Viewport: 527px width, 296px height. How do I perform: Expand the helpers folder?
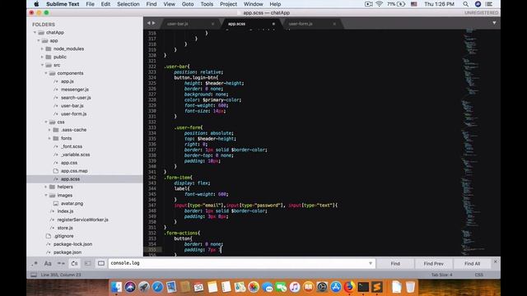[46, 187]
